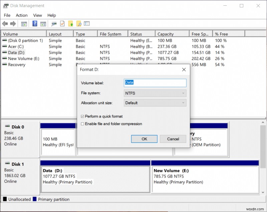Click the disk pane scroll up arrow

[263, 123]
